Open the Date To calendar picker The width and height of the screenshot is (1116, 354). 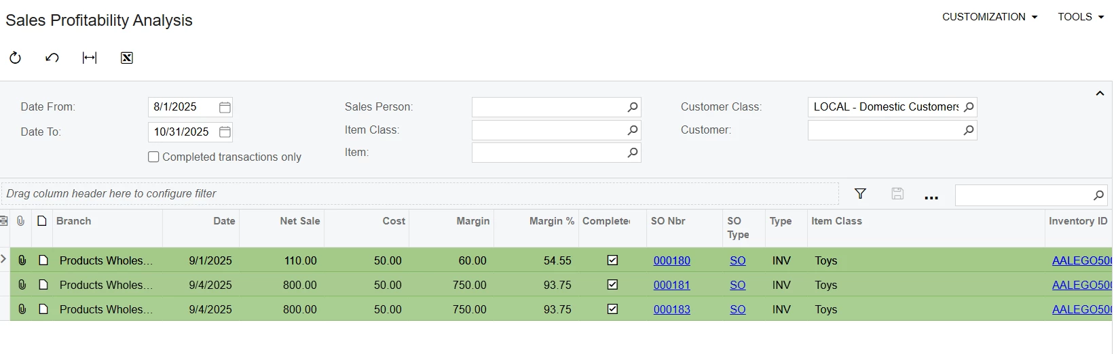tap(225, 132)
